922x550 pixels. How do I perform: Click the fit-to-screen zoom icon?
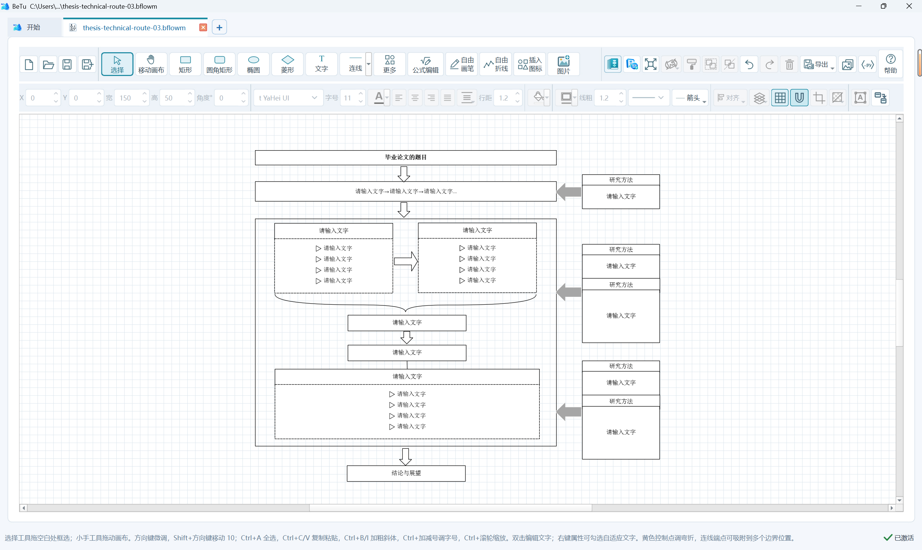pyautogui.click(x=651, y=64)
